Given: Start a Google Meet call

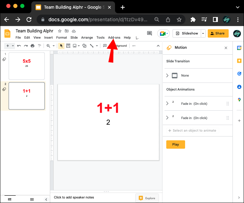Looking at the screenshot, I should (163, 33).
